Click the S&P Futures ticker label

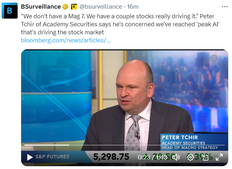click(x=52, y=157)
